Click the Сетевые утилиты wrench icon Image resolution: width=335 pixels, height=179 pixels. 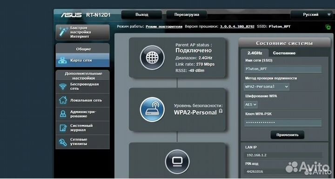click(63, 142)
